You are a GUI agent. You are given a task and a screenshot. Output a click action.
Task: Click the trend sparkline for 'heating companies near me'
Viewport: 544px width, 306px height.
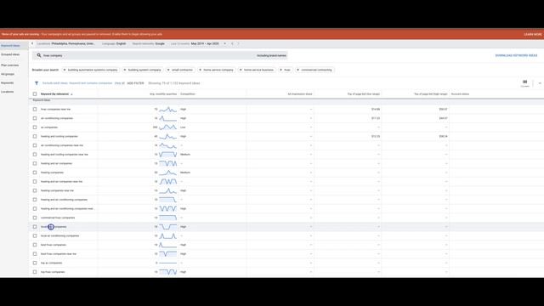(x=167, y=190)
